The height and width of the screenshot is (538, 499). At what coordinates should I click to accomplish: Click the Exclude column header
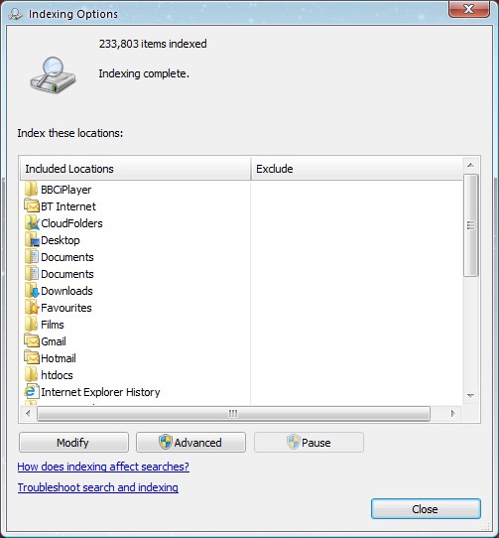pos(357,169)
